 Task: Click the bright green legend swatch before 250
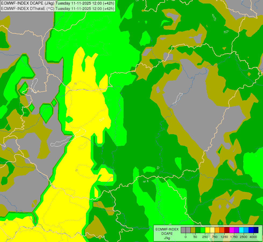203,230
